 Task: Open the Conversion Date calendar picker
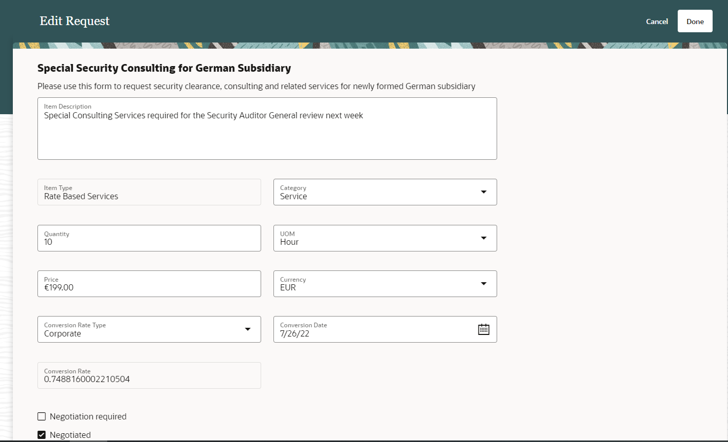[483, 329]
